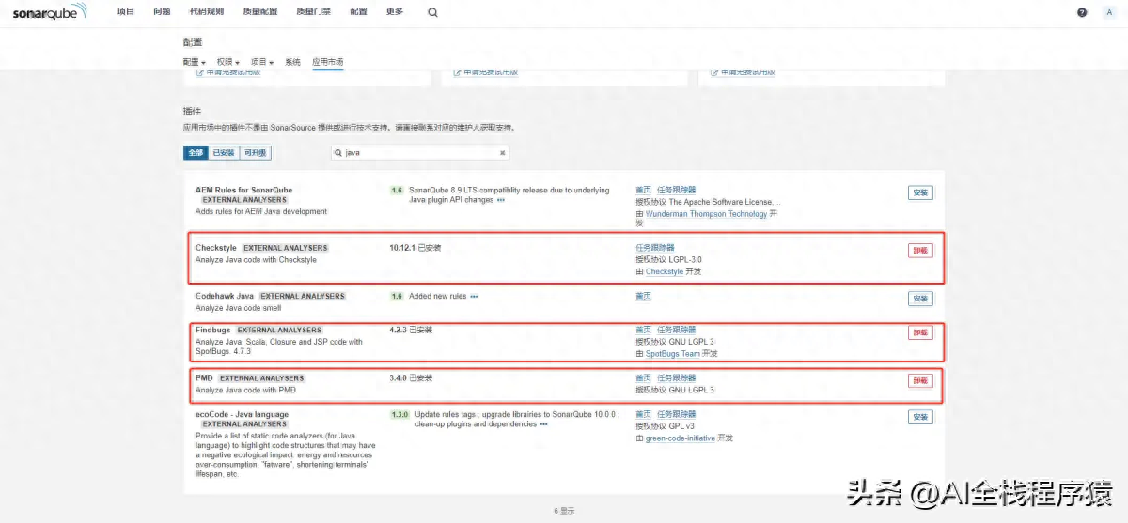Open Wunderman Thompson Technology link
The image size is (1128, 523).
pyautogui.click(x=707, y=214)
